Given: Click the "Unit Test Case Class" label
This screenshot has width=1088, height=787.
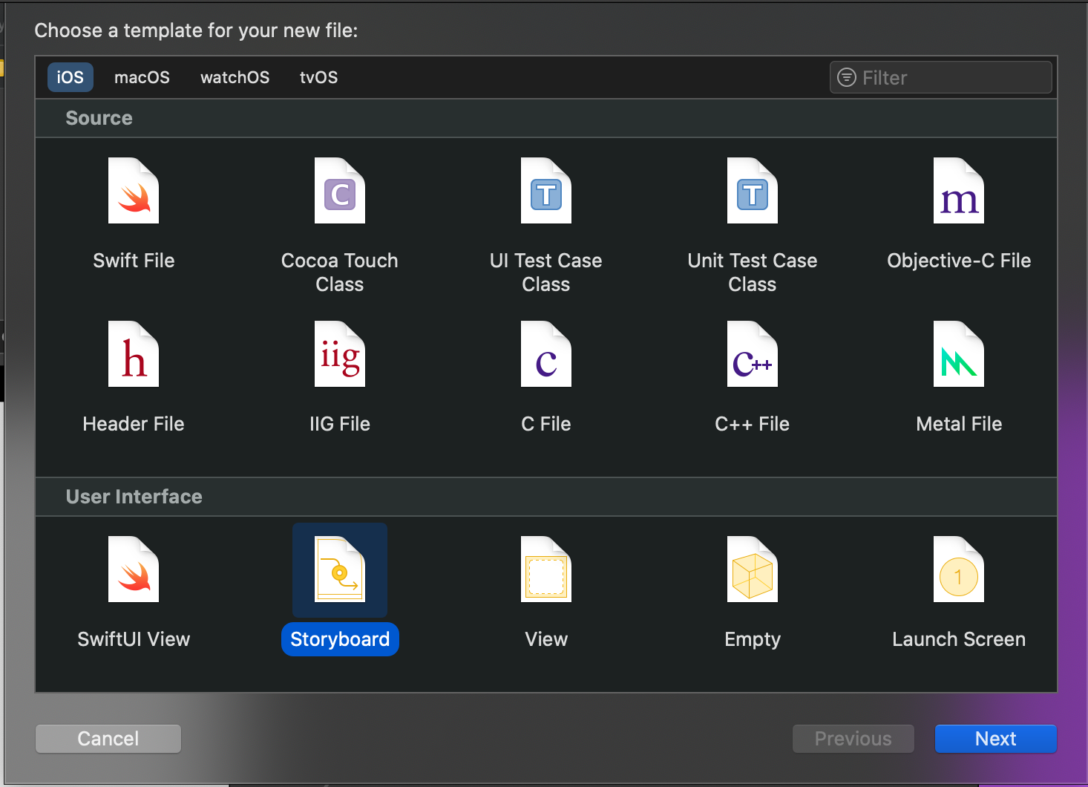Looking at the screenshot, I should pos(753,272).
